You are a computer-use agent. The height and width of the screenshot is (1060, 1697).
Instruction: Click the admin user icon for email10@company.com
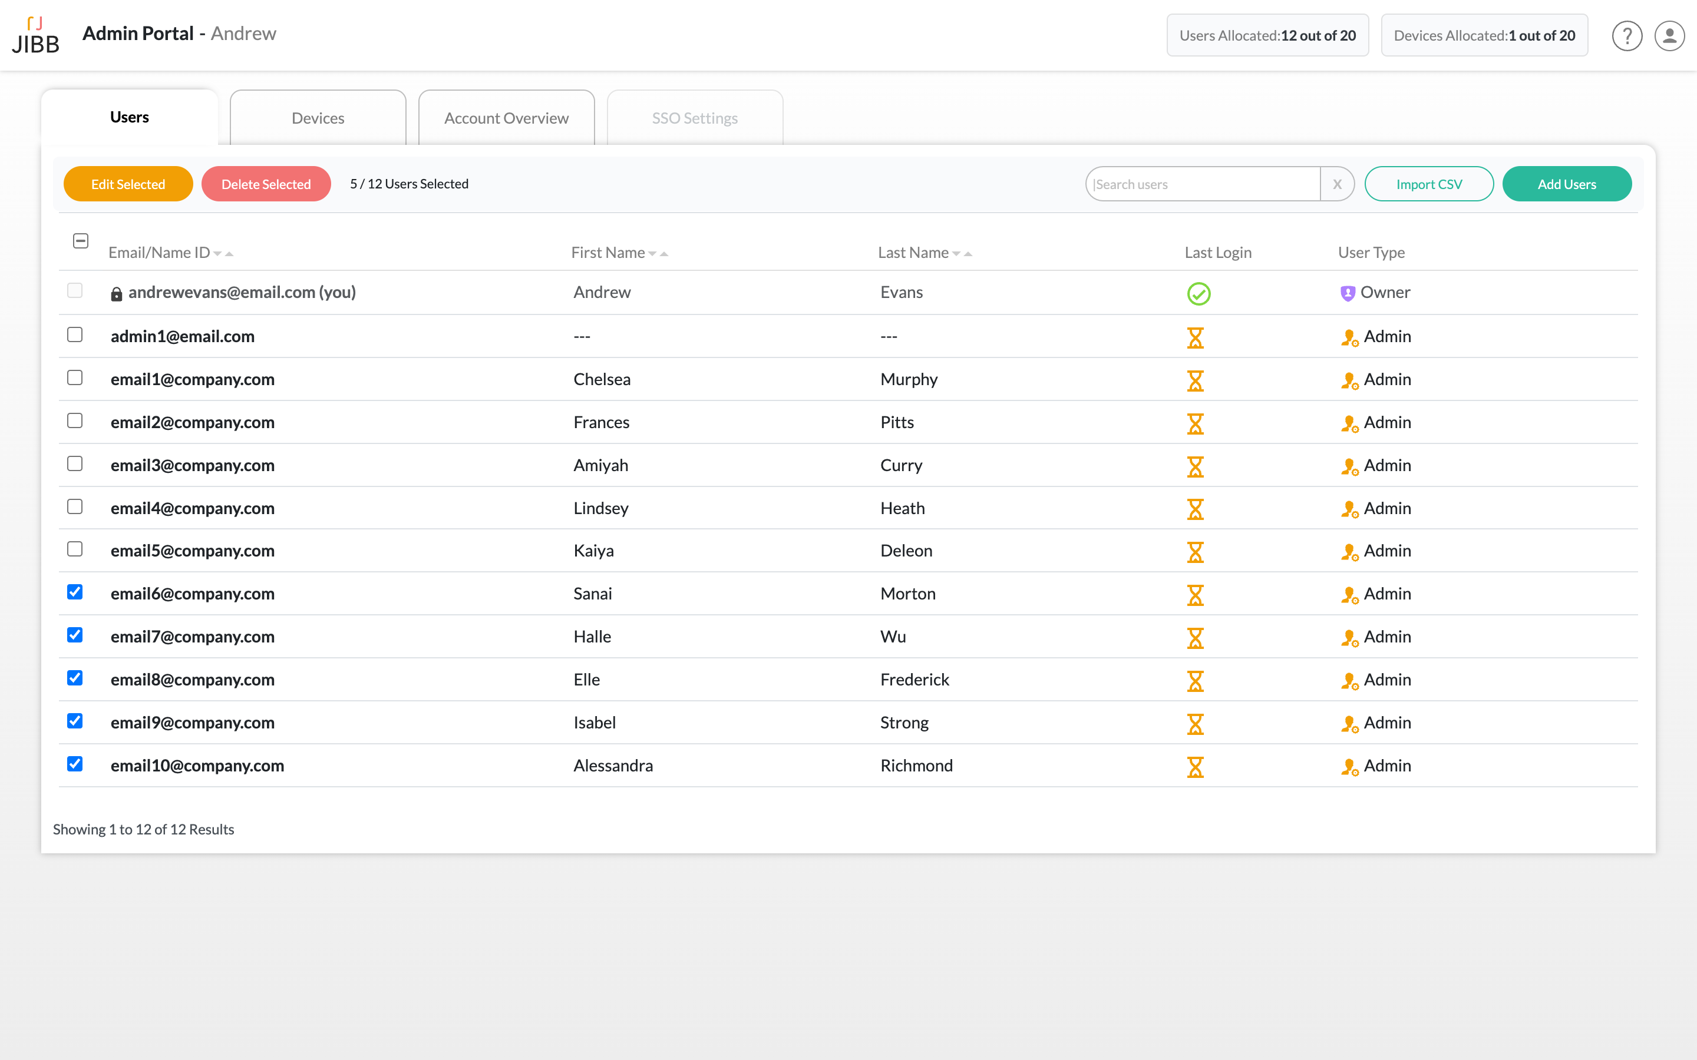1349,767
